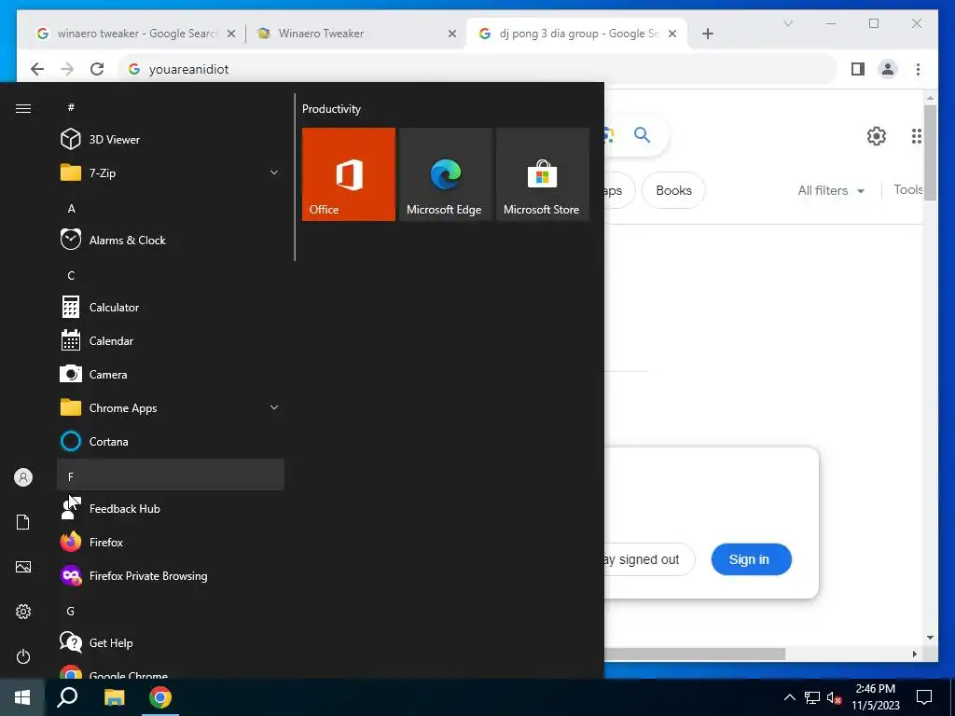Open the Get Help app

pos(171,643)
